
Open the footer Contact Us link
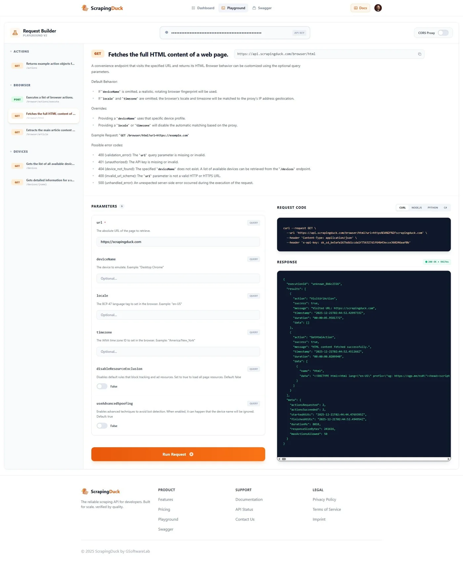tap(245, 519)
